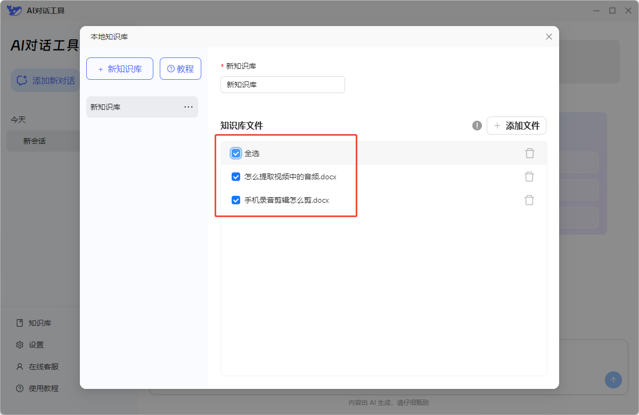Open 在线客服 in the sidebar
This screenshot has height=415, width=639.
point(37,367)
